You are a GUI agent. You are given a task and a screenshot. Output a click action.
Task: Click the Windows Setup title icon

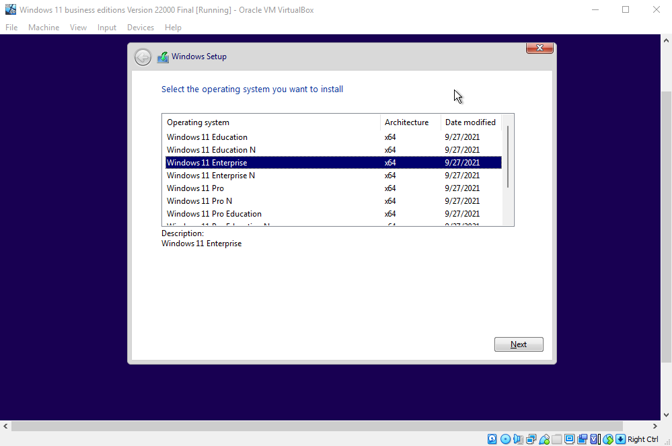[x=163, y=57]
